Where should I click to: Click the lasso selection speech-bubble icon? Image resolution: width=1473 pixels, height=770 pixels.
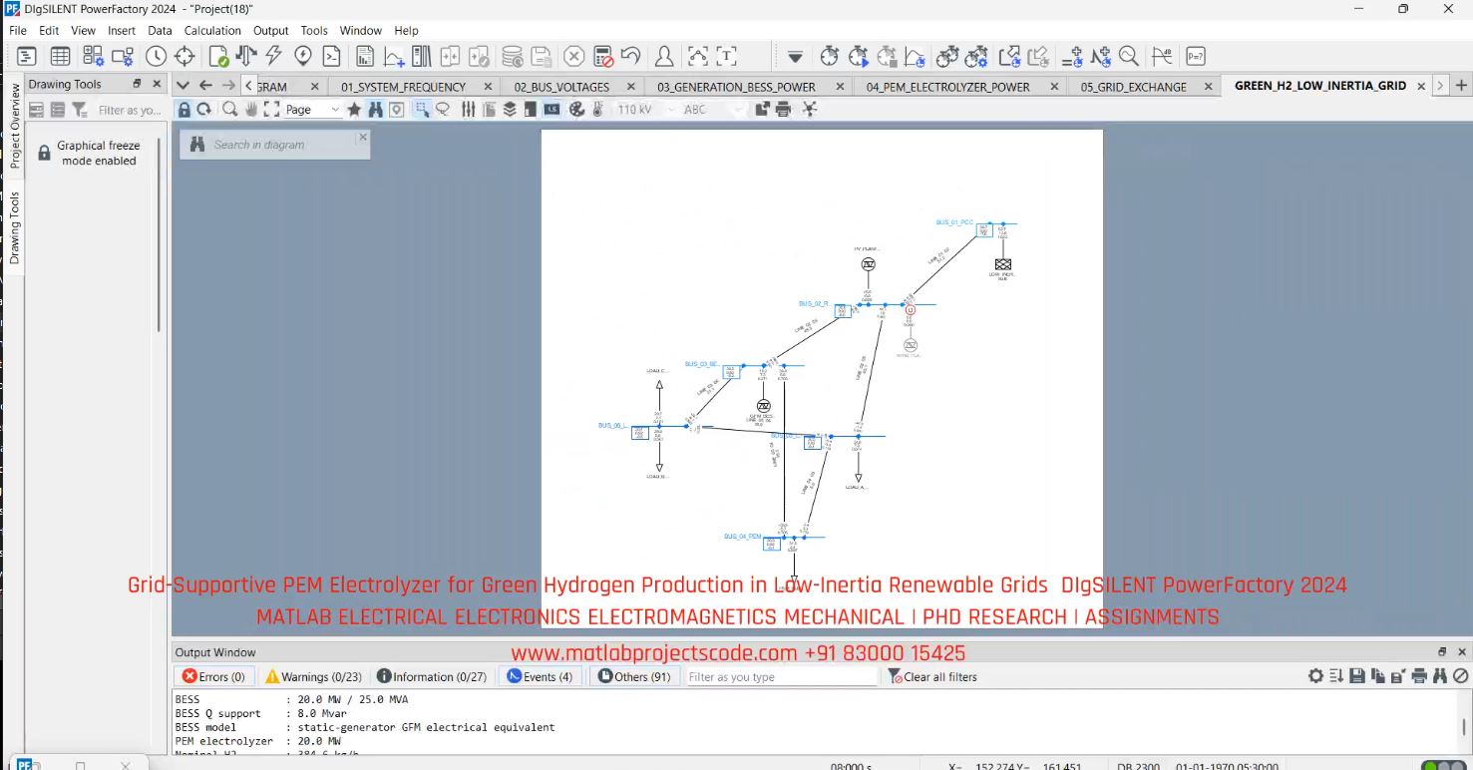click(443, 110)
